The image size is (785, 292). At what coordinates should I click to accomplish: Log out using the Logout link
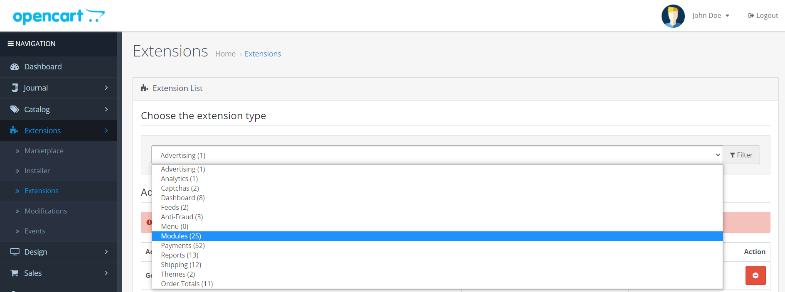point(763,15)
